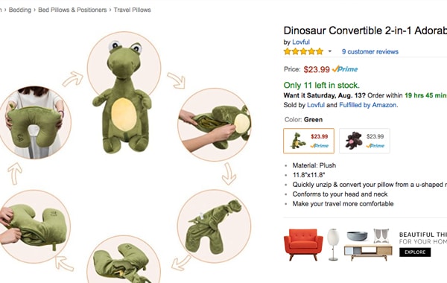Image resolution: width=447 pixels, height=283 pixels.
Task: Open the Bedding breadcrumb link
Action: pos(19,10)
